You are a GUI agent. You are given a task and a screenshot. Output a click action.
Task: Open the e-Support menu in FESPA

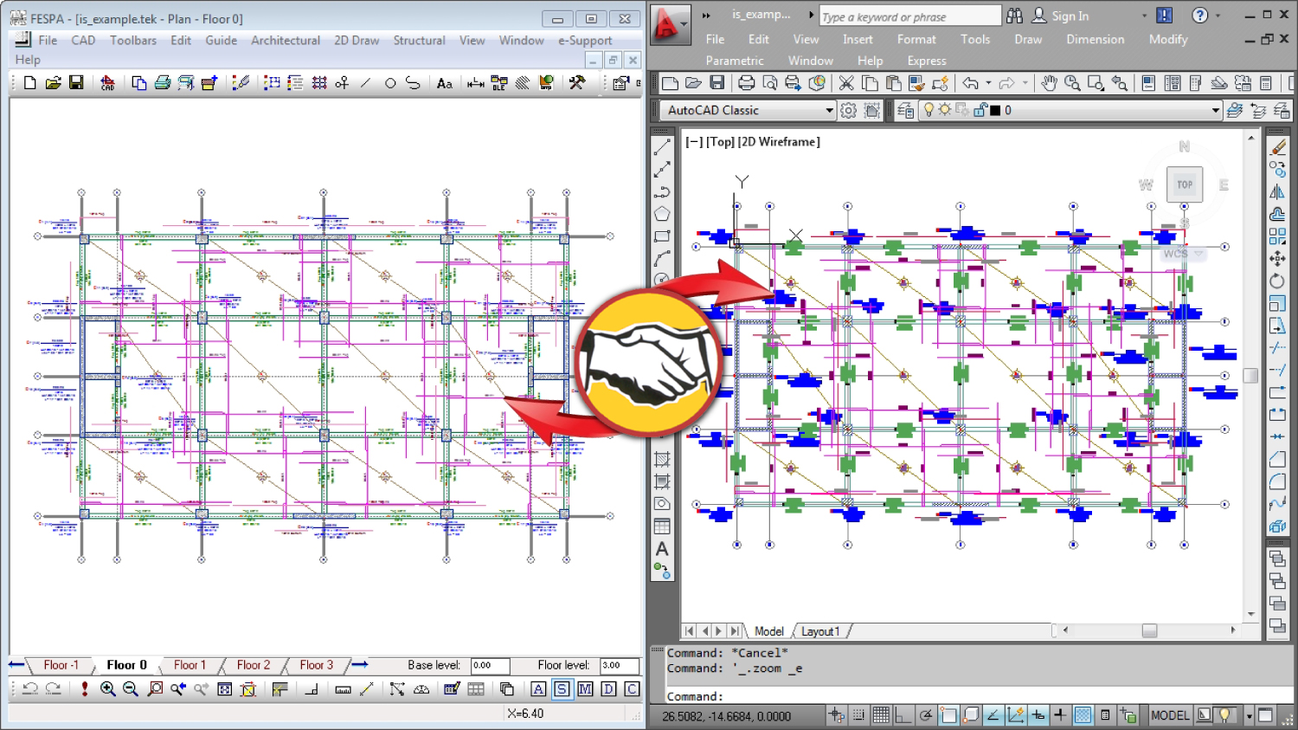pyautogui.click(x=585, y=40)
